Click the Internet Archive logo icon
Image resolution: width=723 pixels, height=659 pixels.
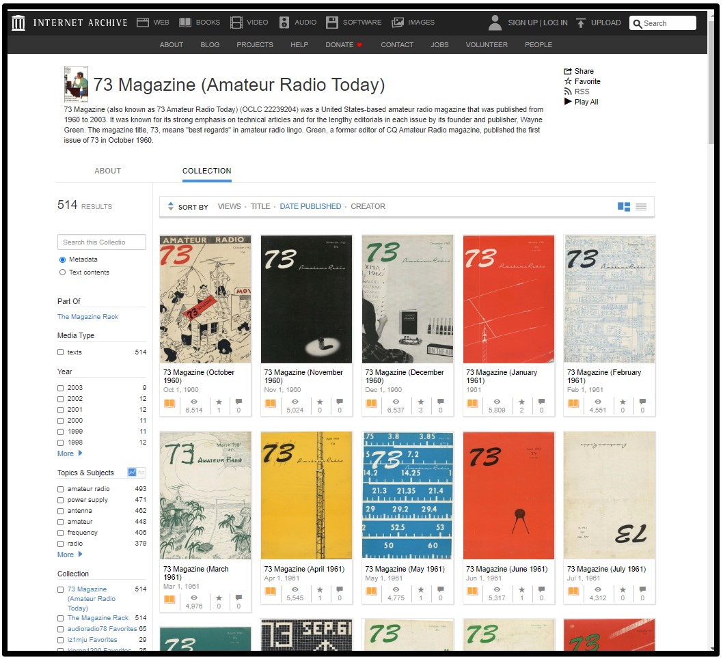tap(18, 23)
